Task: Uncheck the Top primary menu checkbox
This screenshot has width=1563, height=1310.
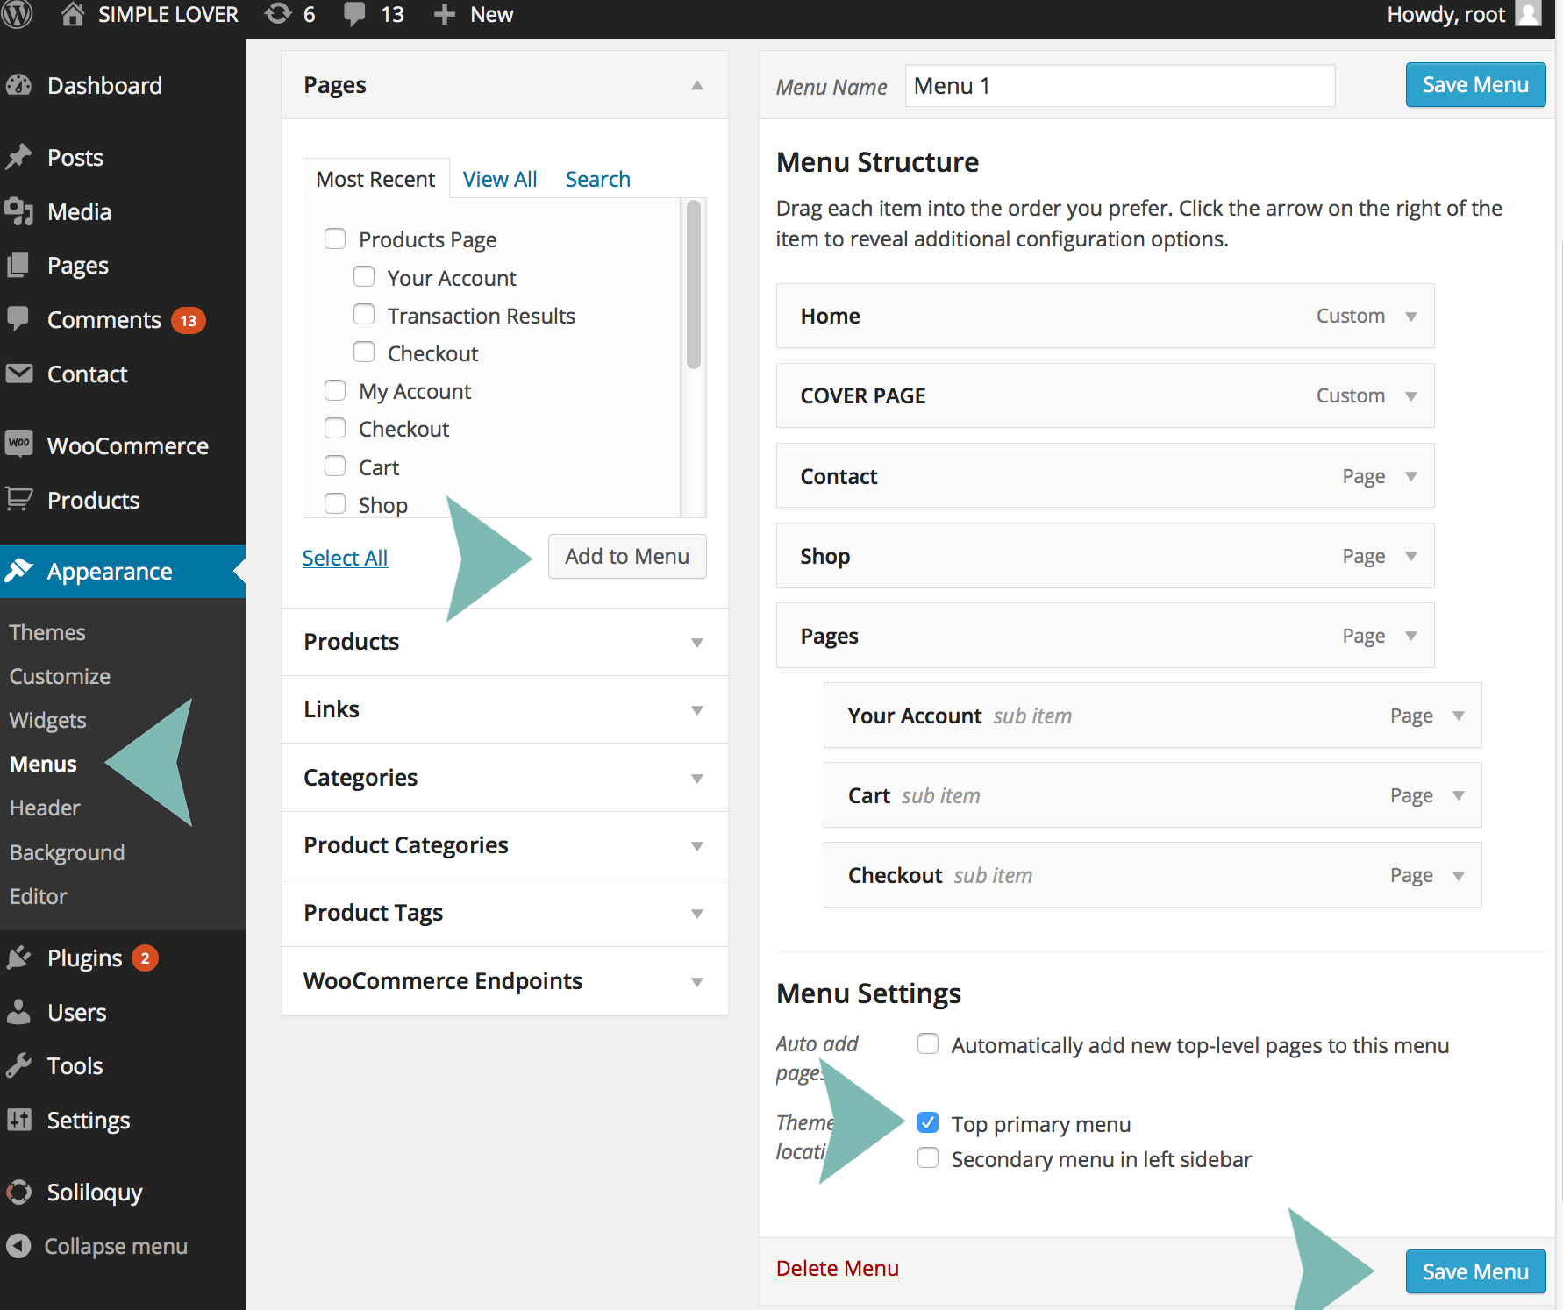Action: tap(927, 1122)
